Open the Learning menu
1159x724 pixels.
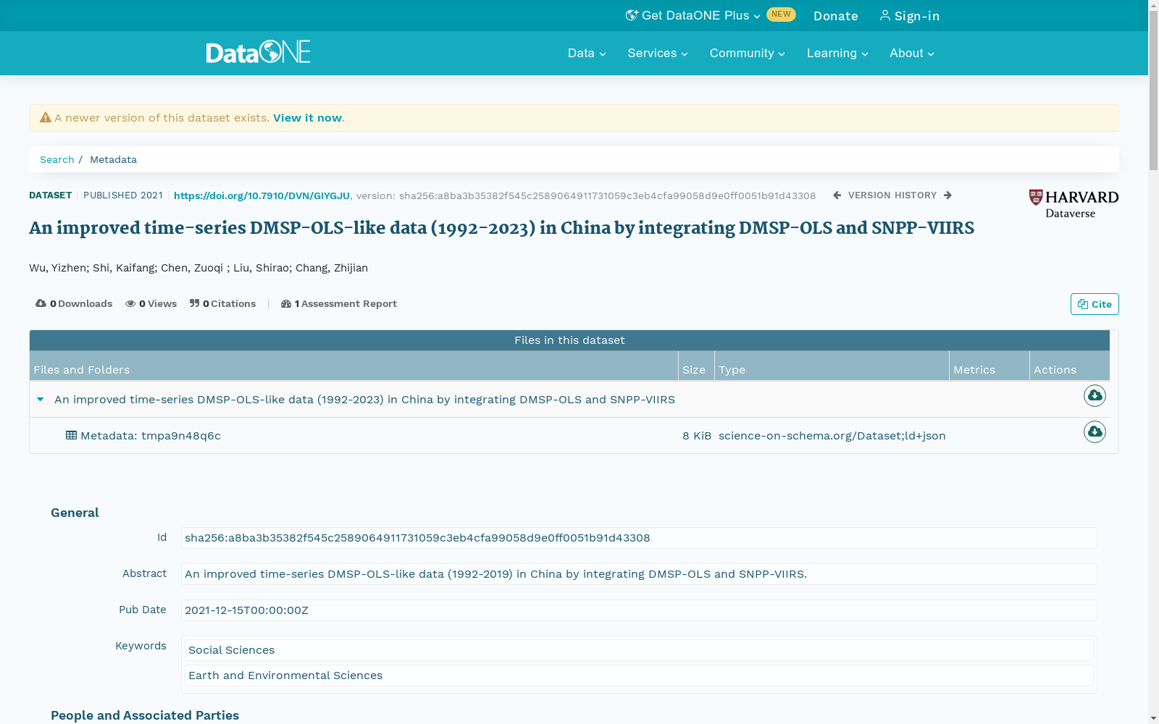click(x=837, y=53)
